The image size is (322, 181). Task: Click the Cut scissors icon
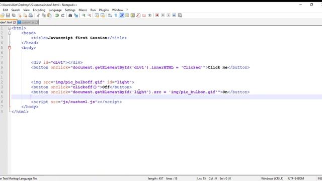(x=38, y=16)
